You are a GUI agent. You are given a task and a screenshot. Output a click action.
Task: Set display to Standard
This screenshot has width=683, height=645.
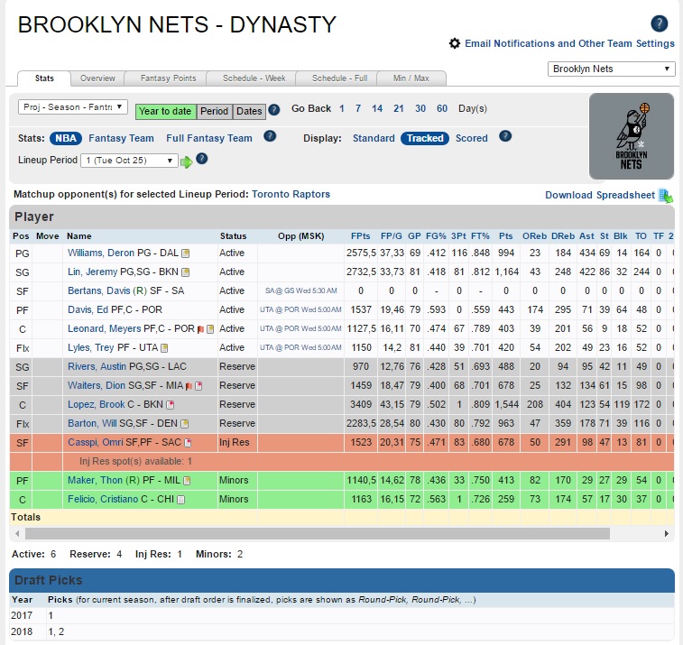pos(374,139)
